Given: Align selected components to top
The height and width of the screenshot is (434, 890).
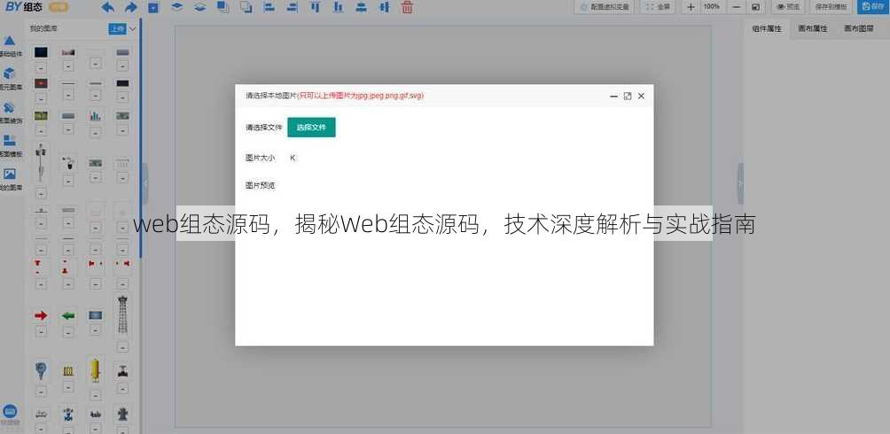Looking at the screenshot, I should click(315, 7).
